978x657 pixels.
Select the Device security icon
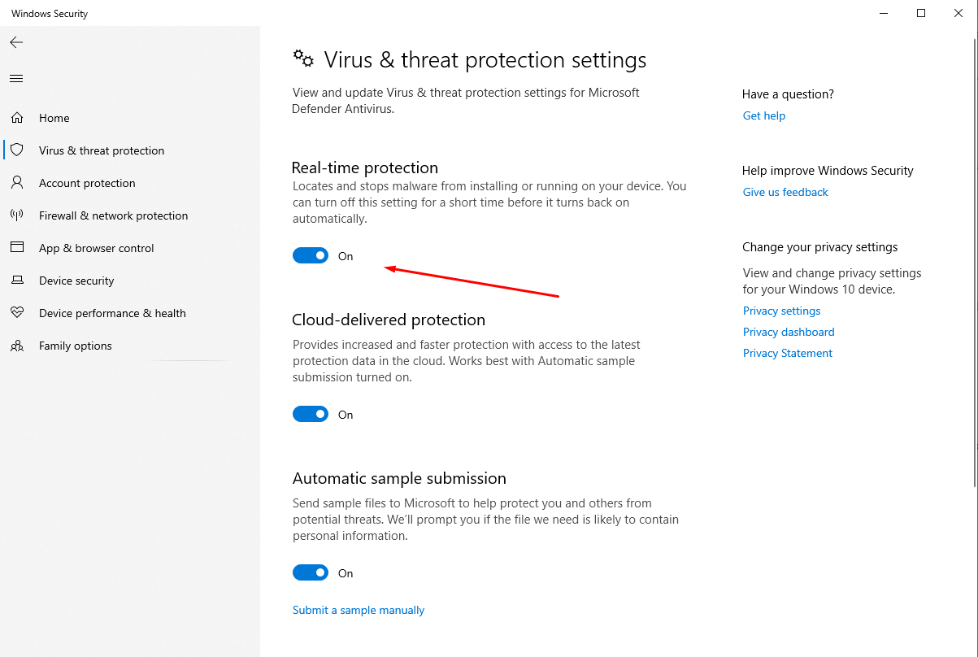tap(17, 280)
